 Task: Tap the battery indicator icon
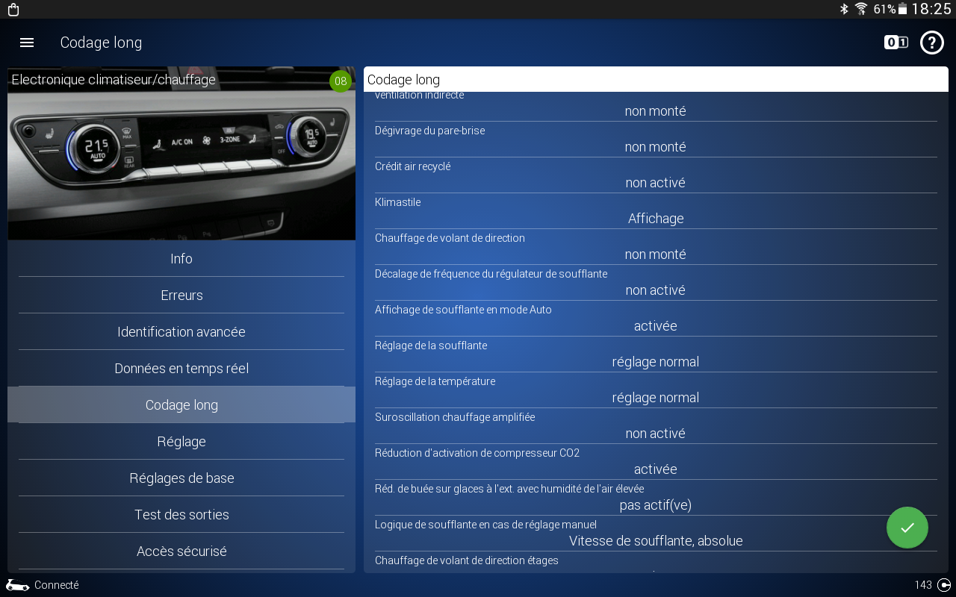click(x=902, y=9)
